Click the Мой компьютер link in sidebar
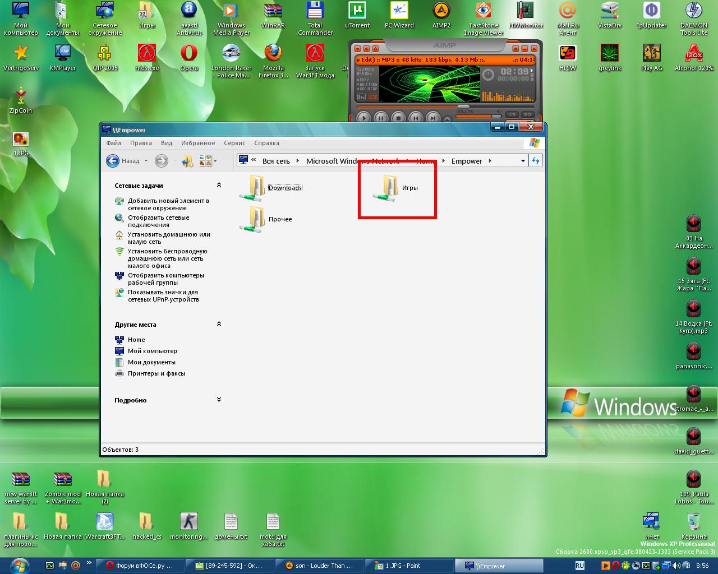 [152, 351]
